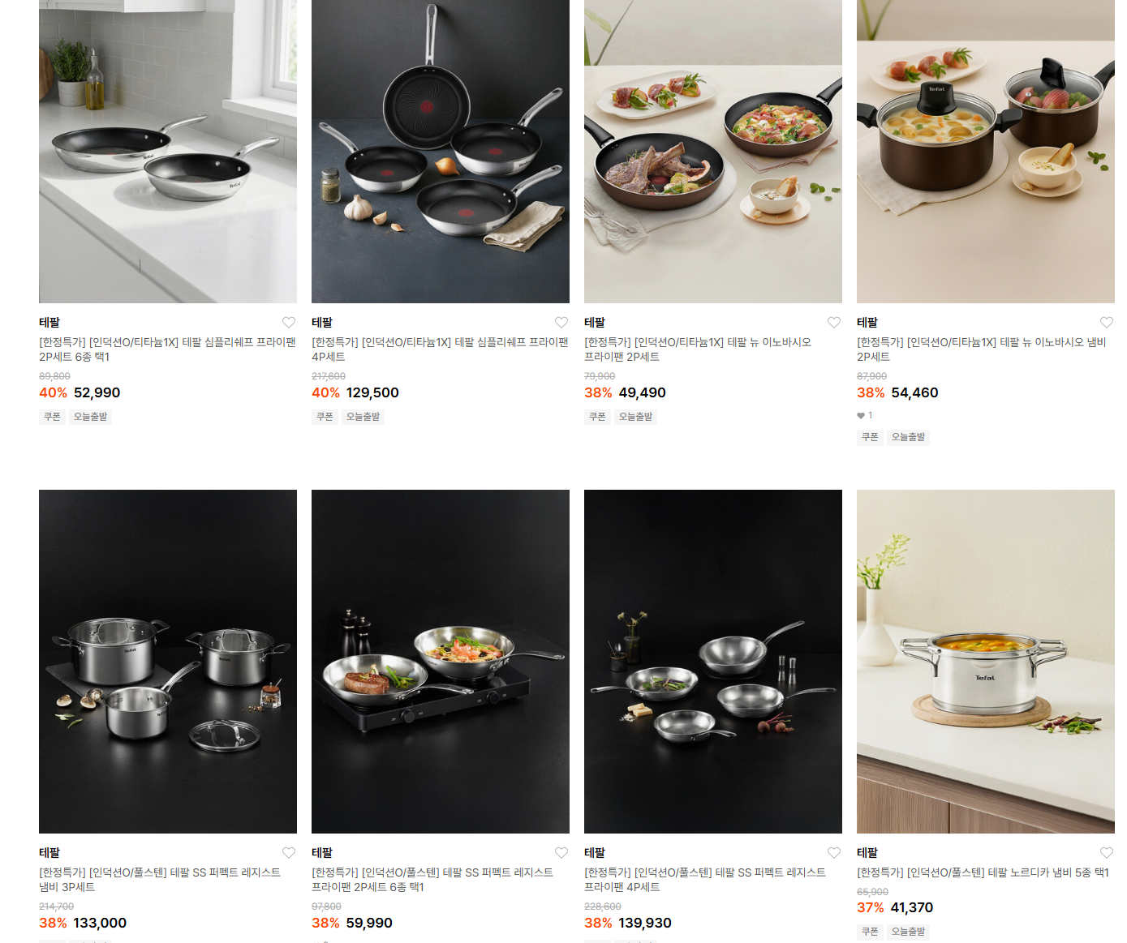Open 노르디카 냄비 5종 택1 product title
1127x943 pixels.
(983, 872)
